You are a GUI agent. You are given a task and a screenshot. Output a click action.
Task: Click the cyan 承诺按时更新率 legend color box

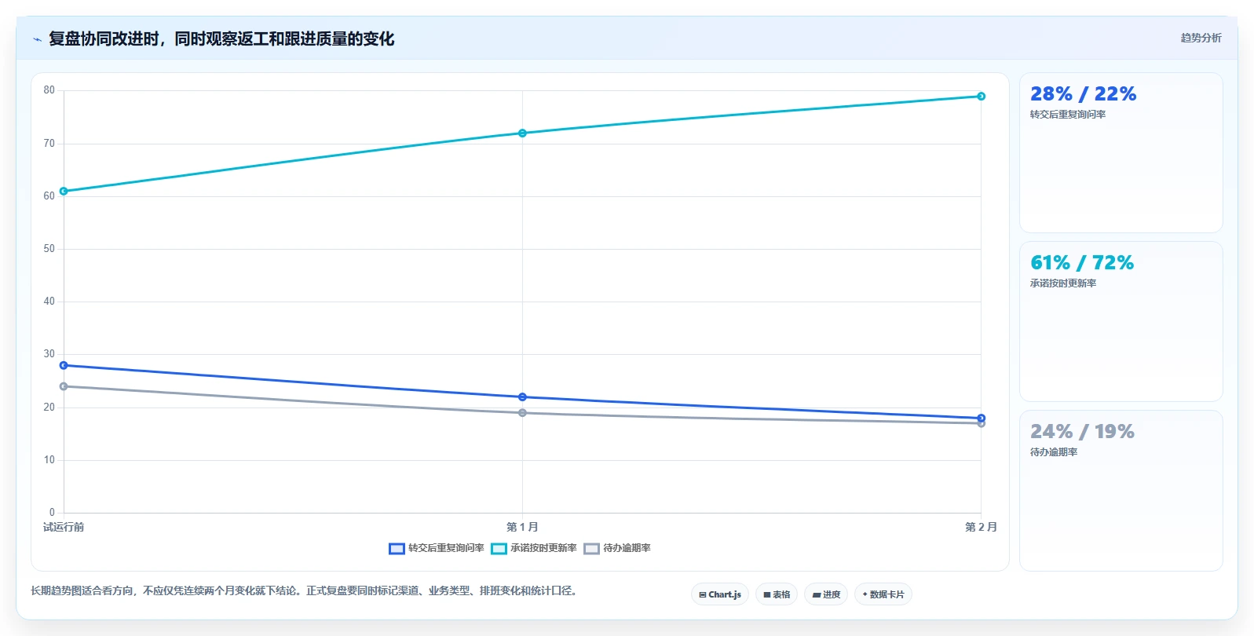point(499,549)
